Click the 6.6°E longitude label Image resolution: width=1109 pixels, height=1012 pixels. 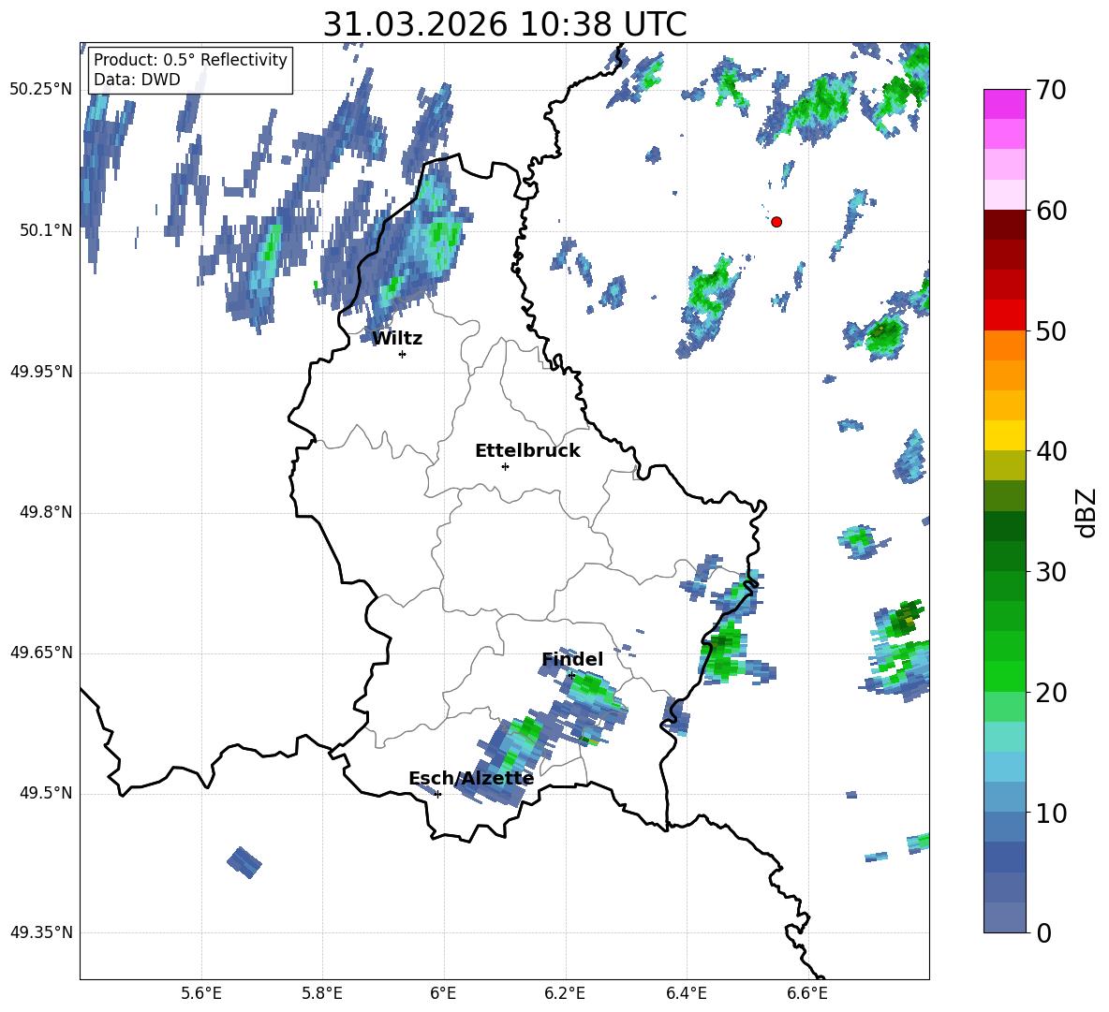tap(807, 993)
